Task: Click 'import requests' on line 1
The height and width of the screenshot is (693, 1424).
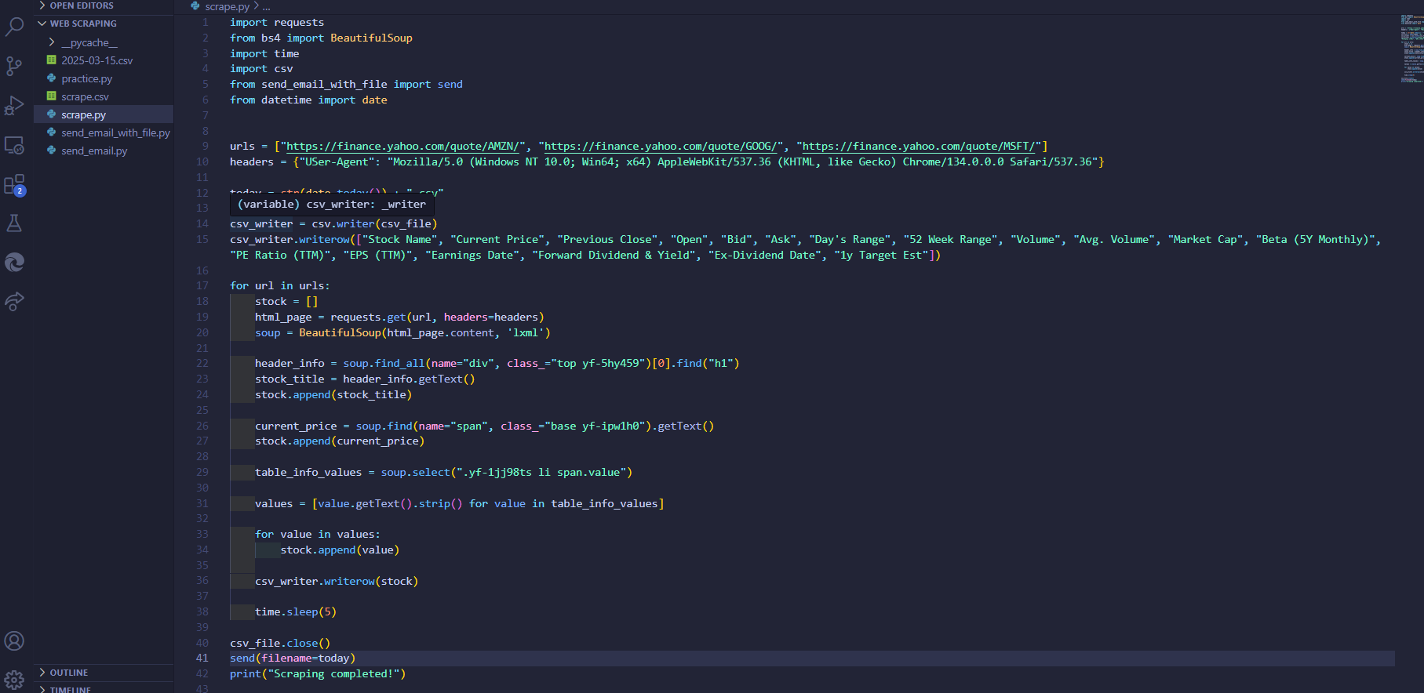Action: click(277, 23)
